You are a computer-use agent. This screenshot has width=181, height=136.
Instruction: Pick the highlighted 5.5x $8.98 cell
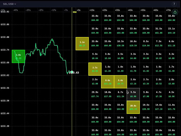[133, 95]
